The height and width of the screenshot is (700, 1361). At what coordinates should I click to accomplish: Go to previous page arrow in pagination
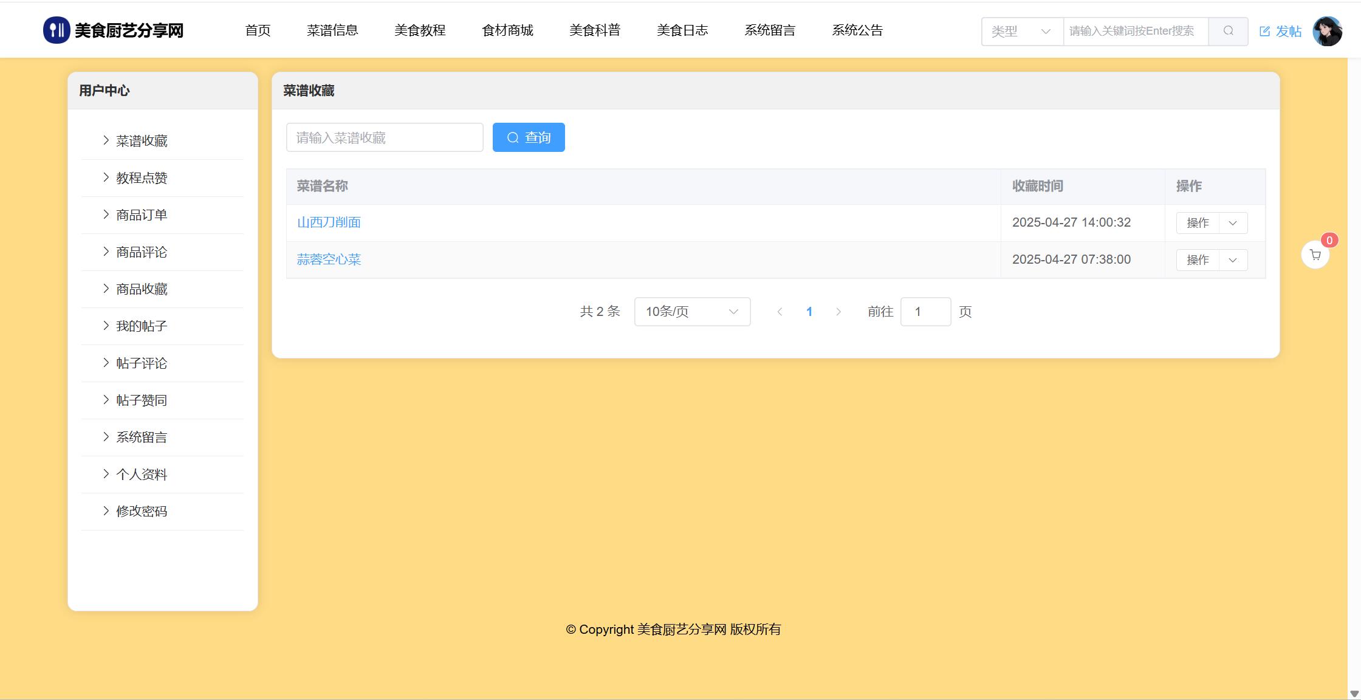780,312
